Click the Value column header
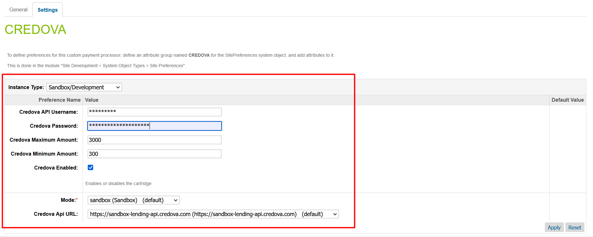Image resolution: width=593 pixels, height=237 pixels. click(x=92, y=100)
